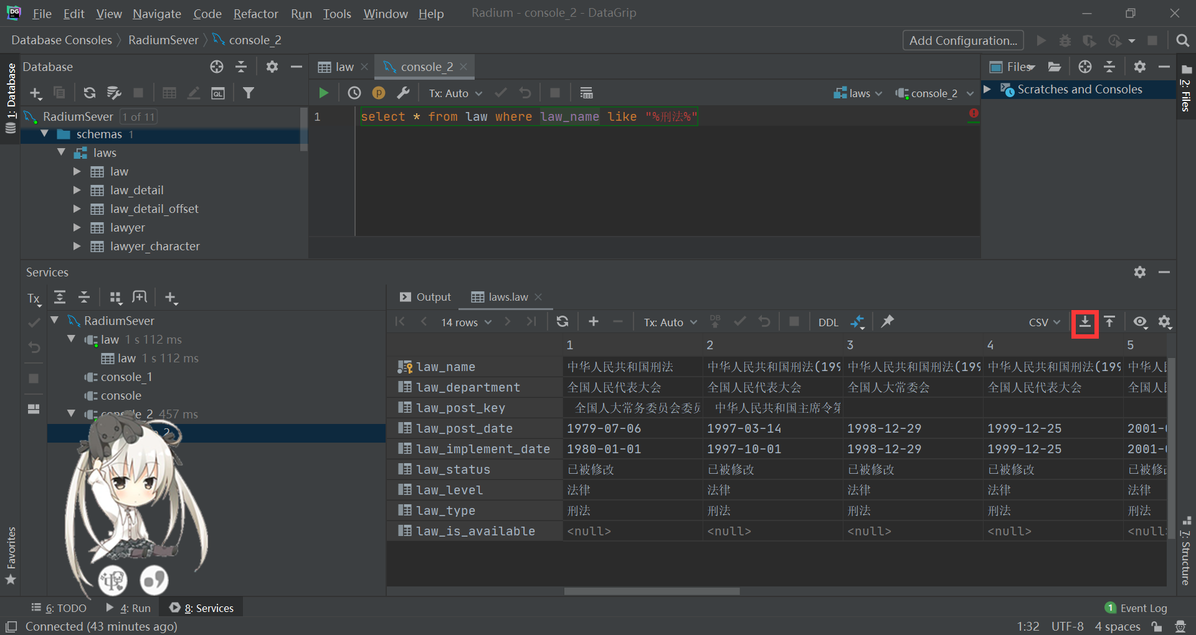
Task: Switch to the Output tab
Action: pyautogui.click(x=426, y=297)
